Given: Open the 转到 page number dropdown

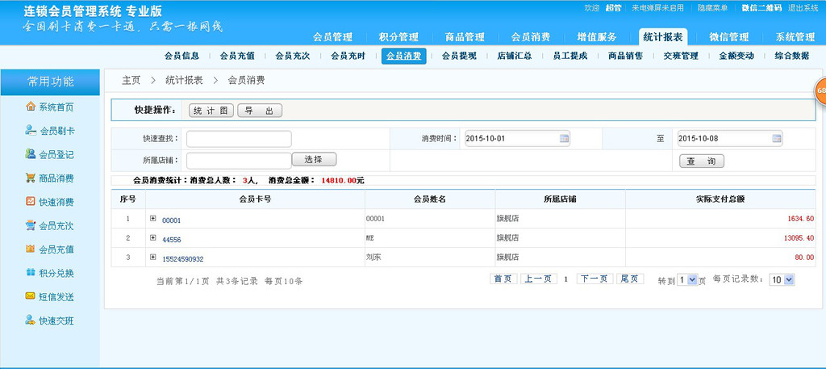Looking at the screenshot, I should (686, 279).
